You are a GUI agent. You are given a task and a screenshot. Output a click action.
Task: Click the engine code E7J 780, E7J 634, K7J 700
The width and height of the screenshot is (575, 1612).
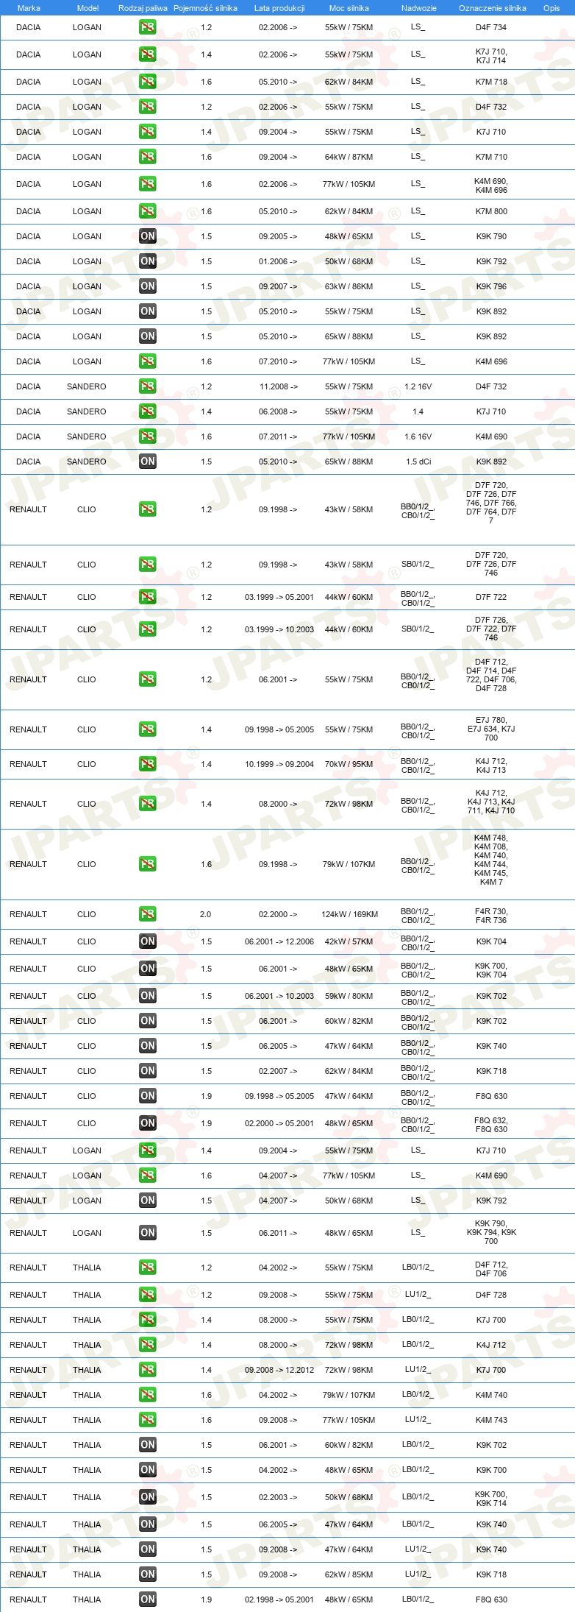click(491, 729)
